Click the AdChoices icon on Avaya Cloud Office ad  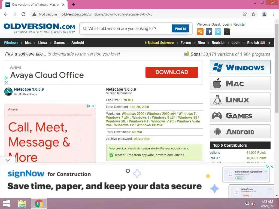click(x=6, y=78)
